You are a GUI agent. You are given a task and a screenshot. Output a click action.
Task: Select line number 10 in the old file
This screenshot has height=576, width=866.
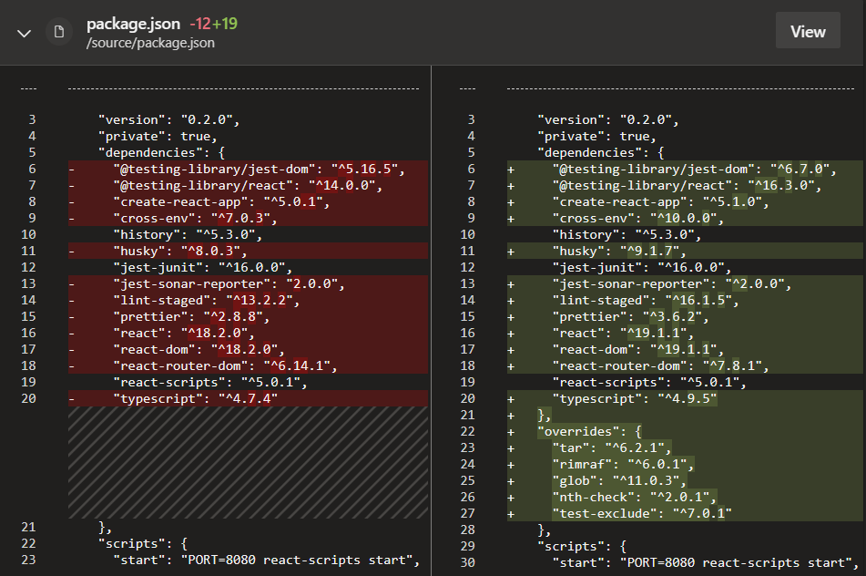click(28, 233)
